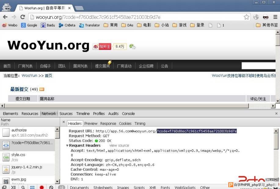
Task: Click the WeChat icon beside follower count
Action: [x=132, y=47]
